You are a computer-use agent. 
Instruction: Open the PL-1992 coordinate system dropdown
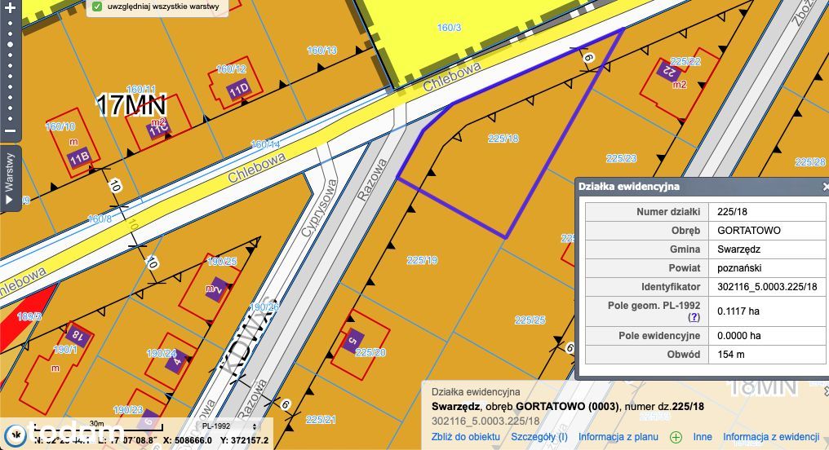coord(230,426)
